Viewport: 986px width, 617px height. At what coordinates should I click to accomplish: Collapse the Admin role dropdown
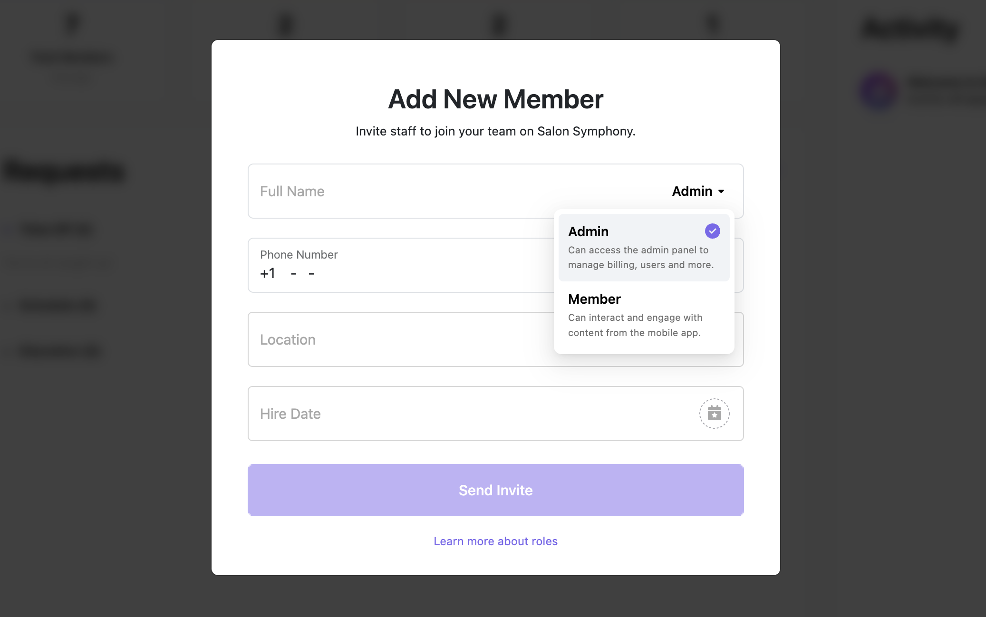click(698, 191)
